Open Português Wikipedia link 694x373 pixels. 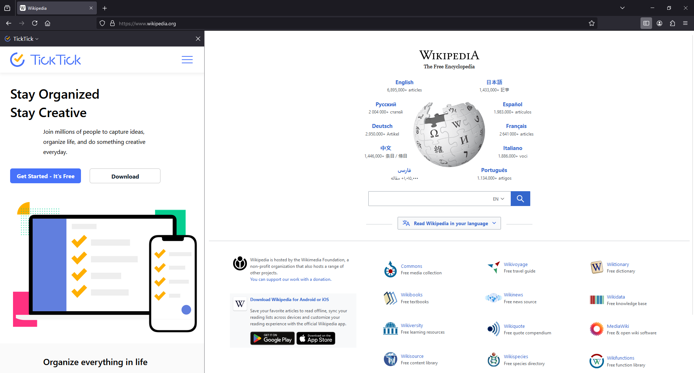(494, 170)
